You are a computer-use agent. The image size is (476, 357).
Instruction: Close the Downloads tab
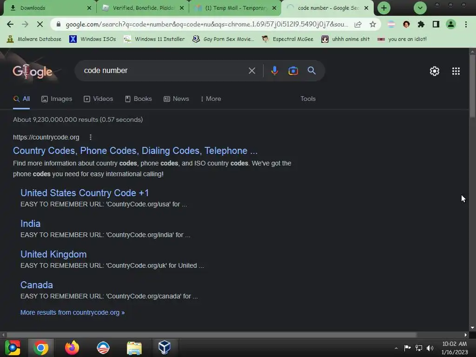pos(89,8)
